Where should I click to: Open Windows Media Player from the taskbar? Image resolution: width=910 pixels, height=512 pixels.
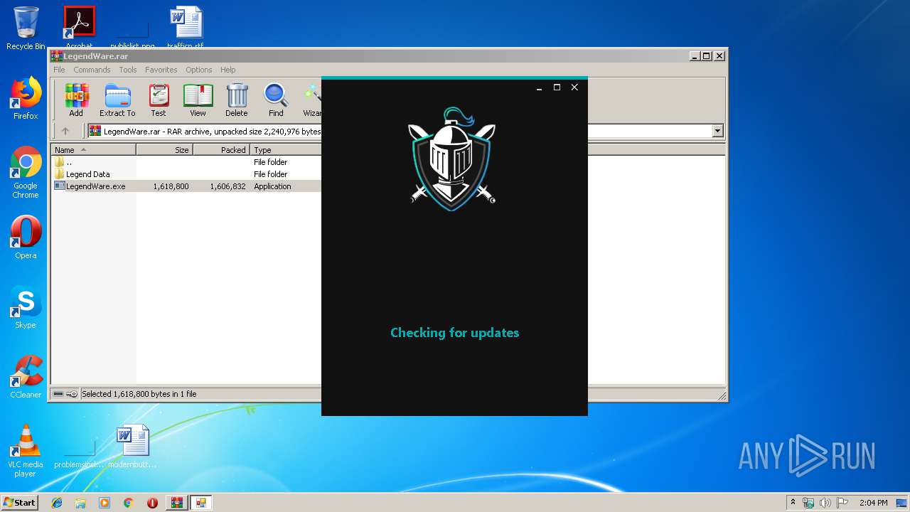[x=105, y=503]
